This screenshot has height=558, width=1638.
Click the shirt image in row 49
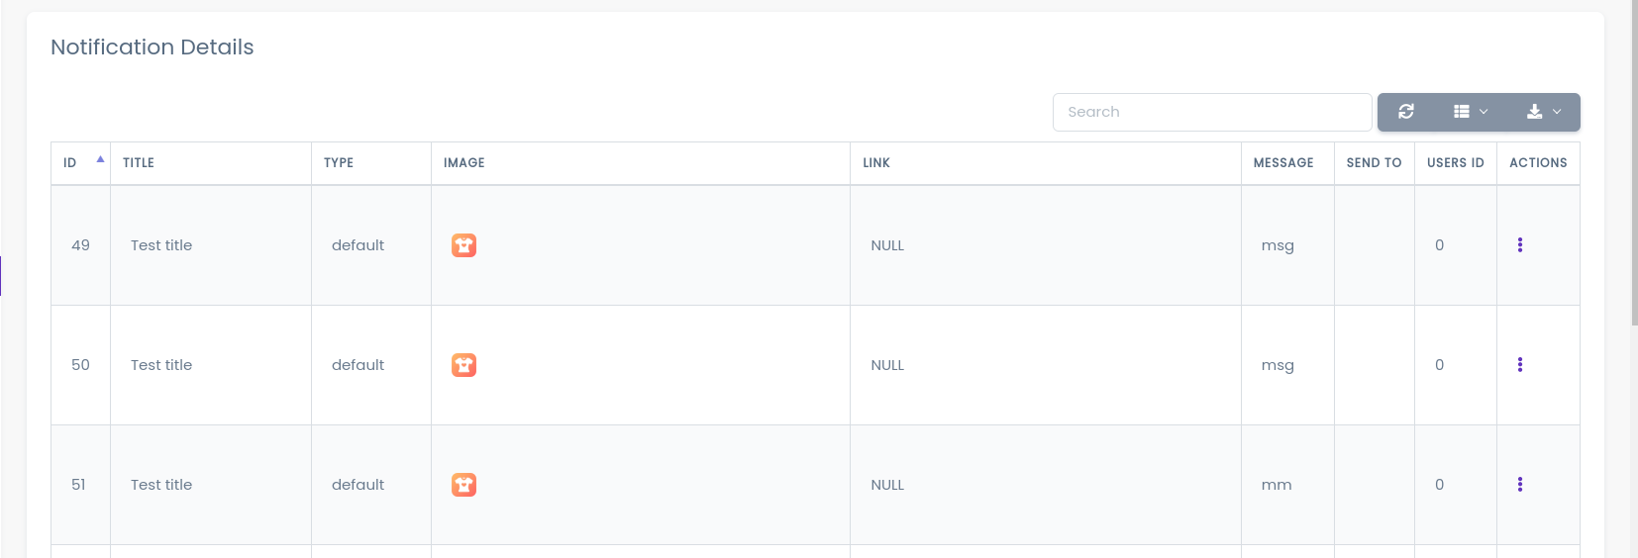point(463,245)
